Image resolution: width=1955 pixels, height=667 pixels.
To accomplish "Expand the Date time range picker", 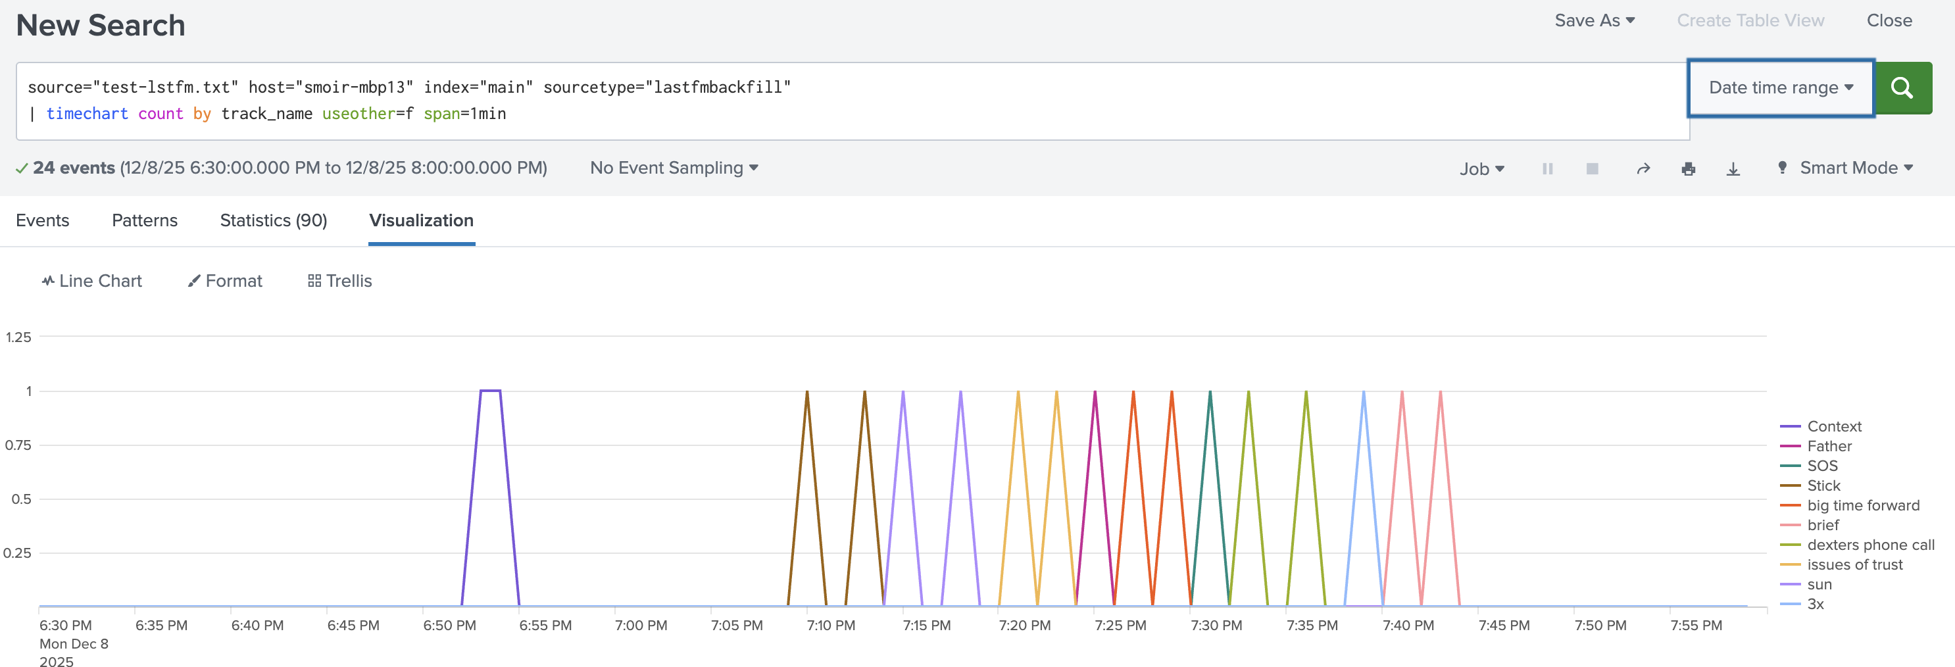I will click(x=1779, y=88).
